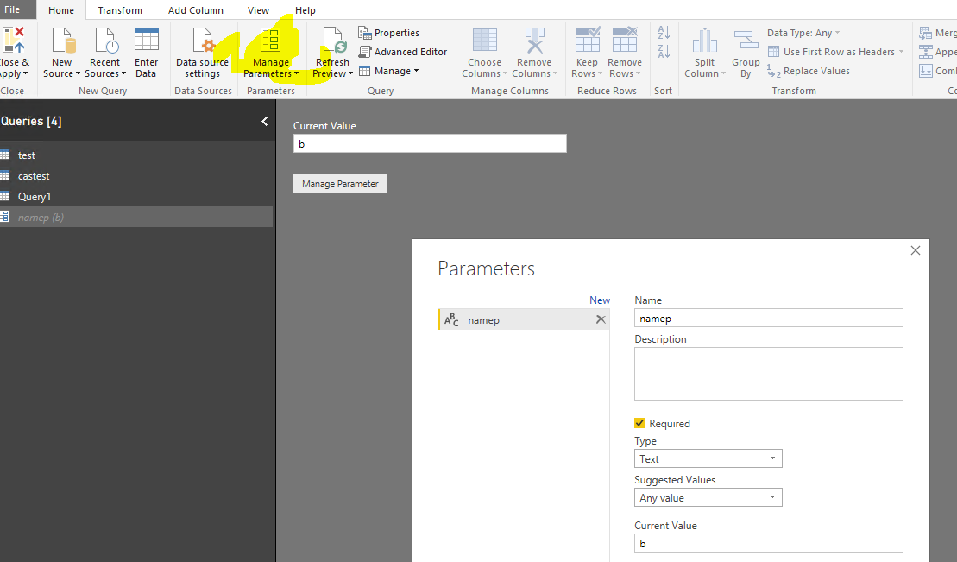Expand Manage Parameters dropdown arrow
The width and height of the screenshot is (957, 562).
click(297, 74)
